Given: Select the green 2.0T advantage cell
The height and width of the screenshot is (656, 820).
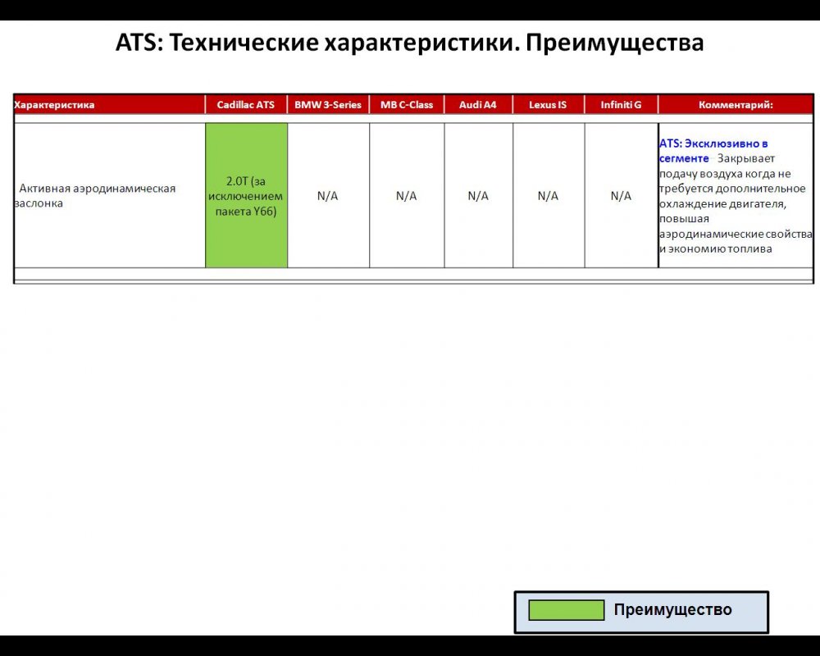Looking at the screenshot, I should pos(245,195).
